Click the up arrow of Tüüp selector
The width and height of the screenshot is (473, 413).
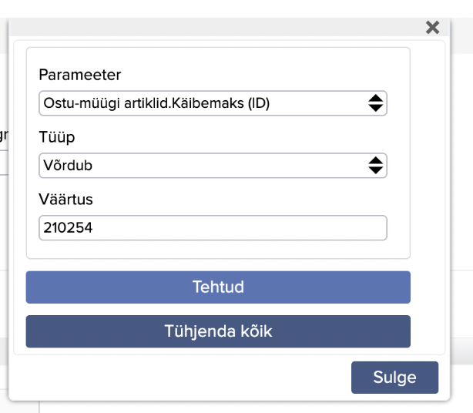click(375, 160)
